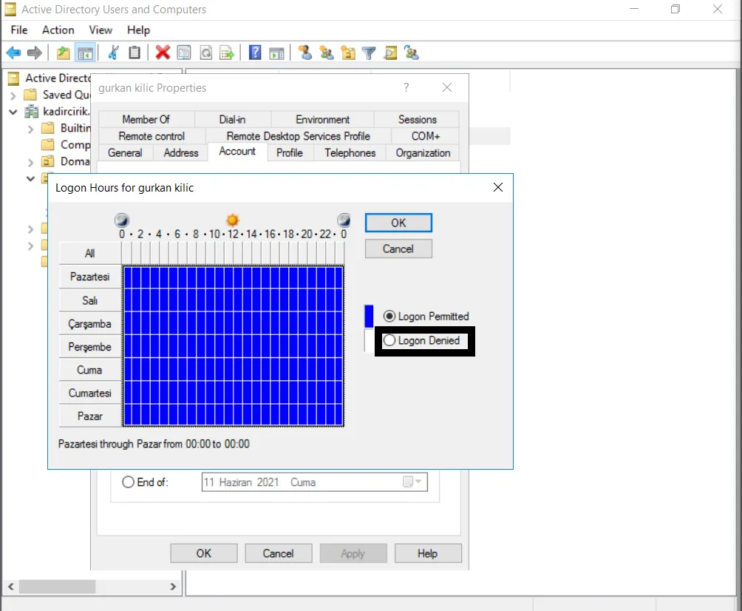Open the Address tab

(181, 153)
